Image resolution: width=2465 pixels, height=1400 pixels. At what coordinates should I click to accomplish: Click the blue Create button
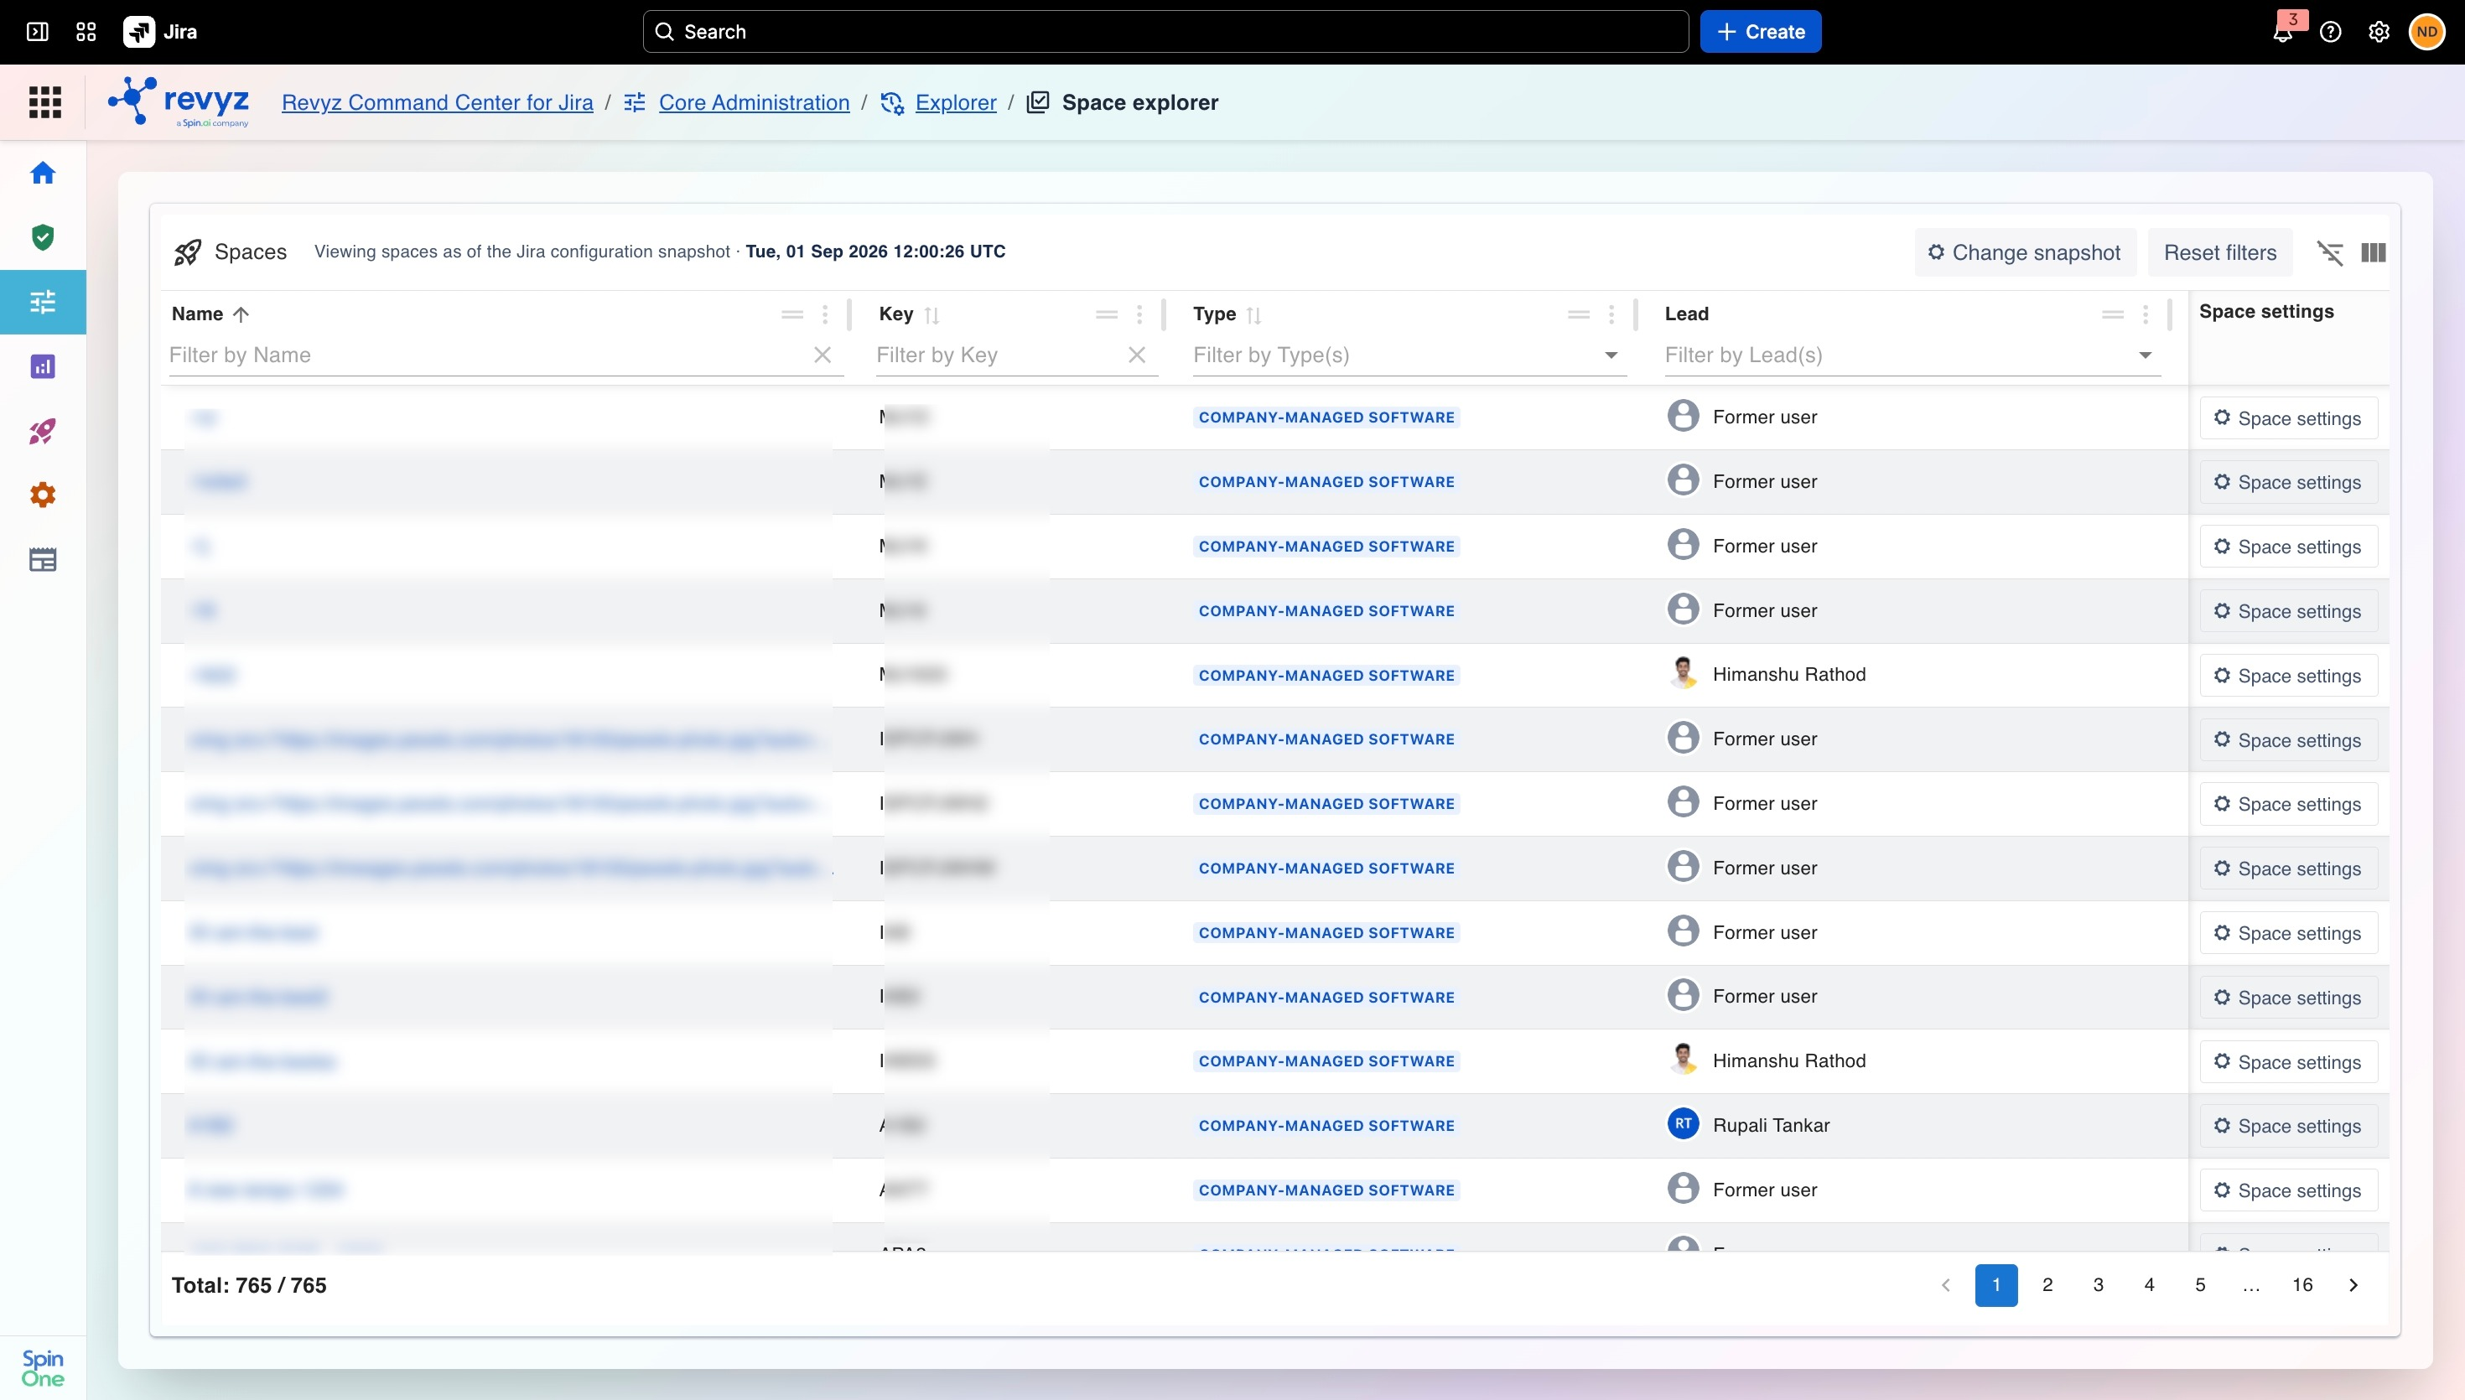tap(1761, 32)
